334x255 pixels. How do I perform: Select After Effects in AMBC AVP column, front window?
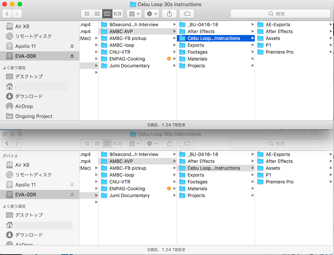(216, 32)
